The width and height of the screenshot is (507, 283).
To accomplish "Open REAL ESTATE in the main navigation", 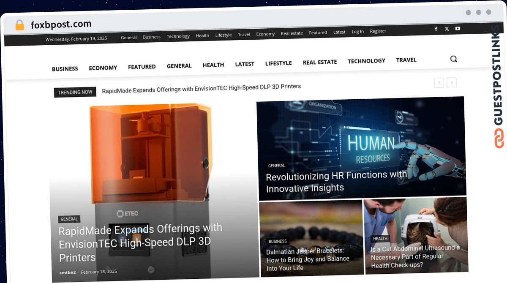I will [320, 62].
